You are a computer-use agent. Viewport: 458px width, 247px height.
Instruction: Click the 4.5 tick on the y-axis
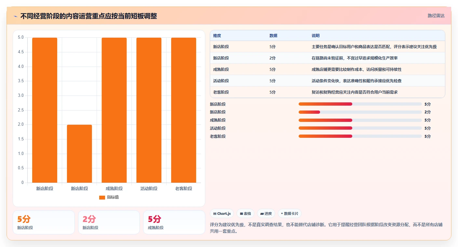click(x=20, y=52)
